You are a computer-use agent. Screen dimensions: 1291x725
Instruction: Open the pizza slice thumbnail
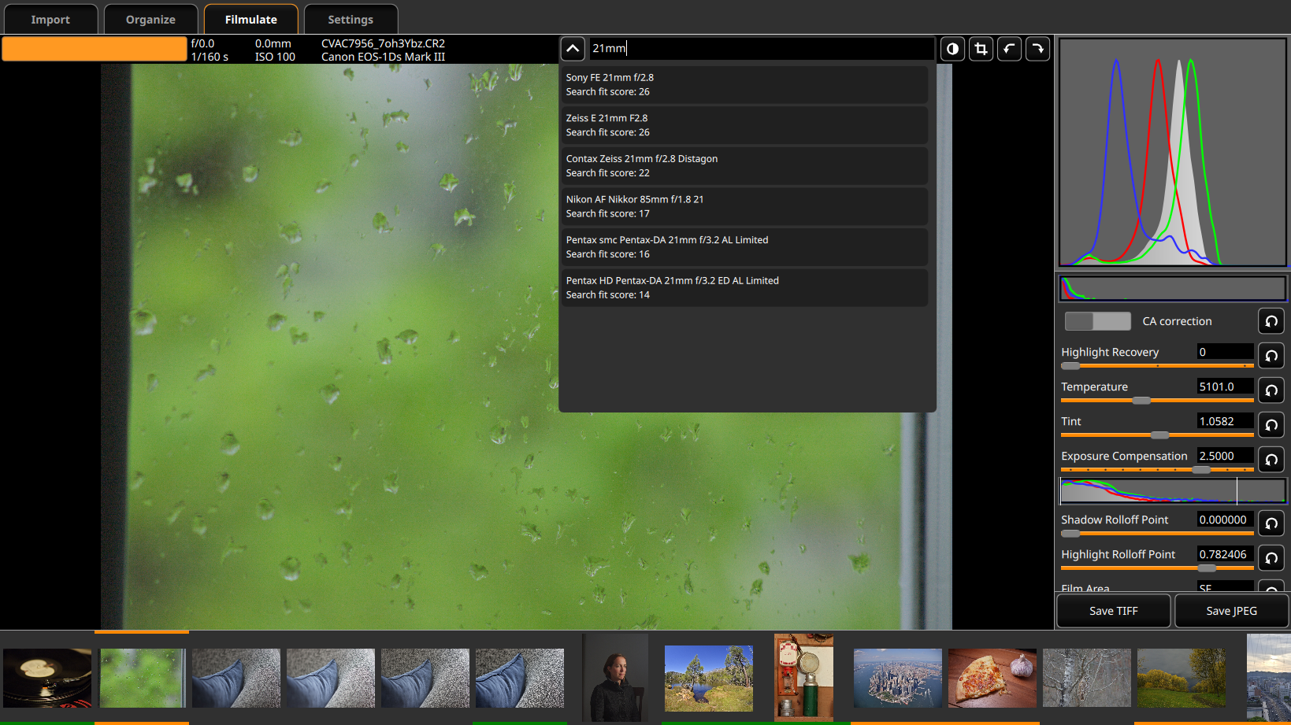(992, 678)
